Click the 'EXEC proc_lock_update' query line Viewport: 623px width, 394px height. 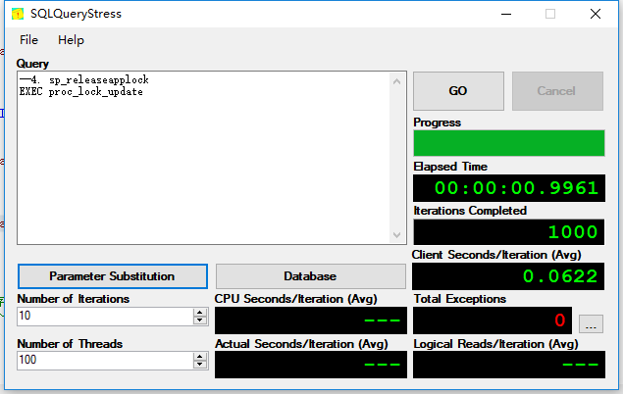tap(81, 92)
